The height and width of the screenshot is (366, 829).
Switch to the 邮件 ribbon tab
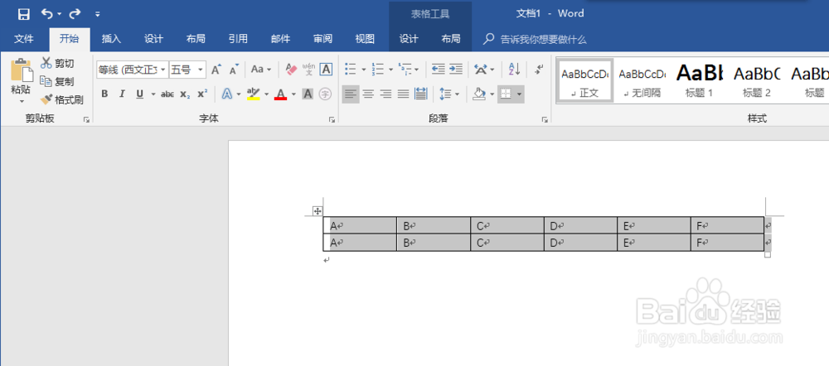coord(281,39)
